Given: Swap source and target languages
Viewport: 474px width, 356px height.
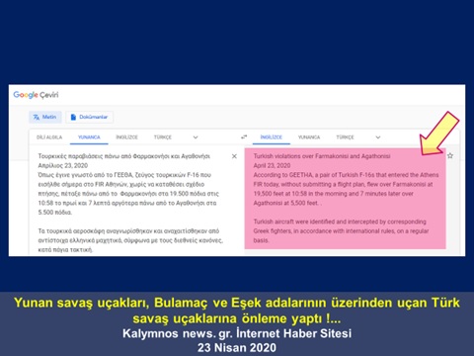Looking at the screenshot, I should [x=244, y=136].
